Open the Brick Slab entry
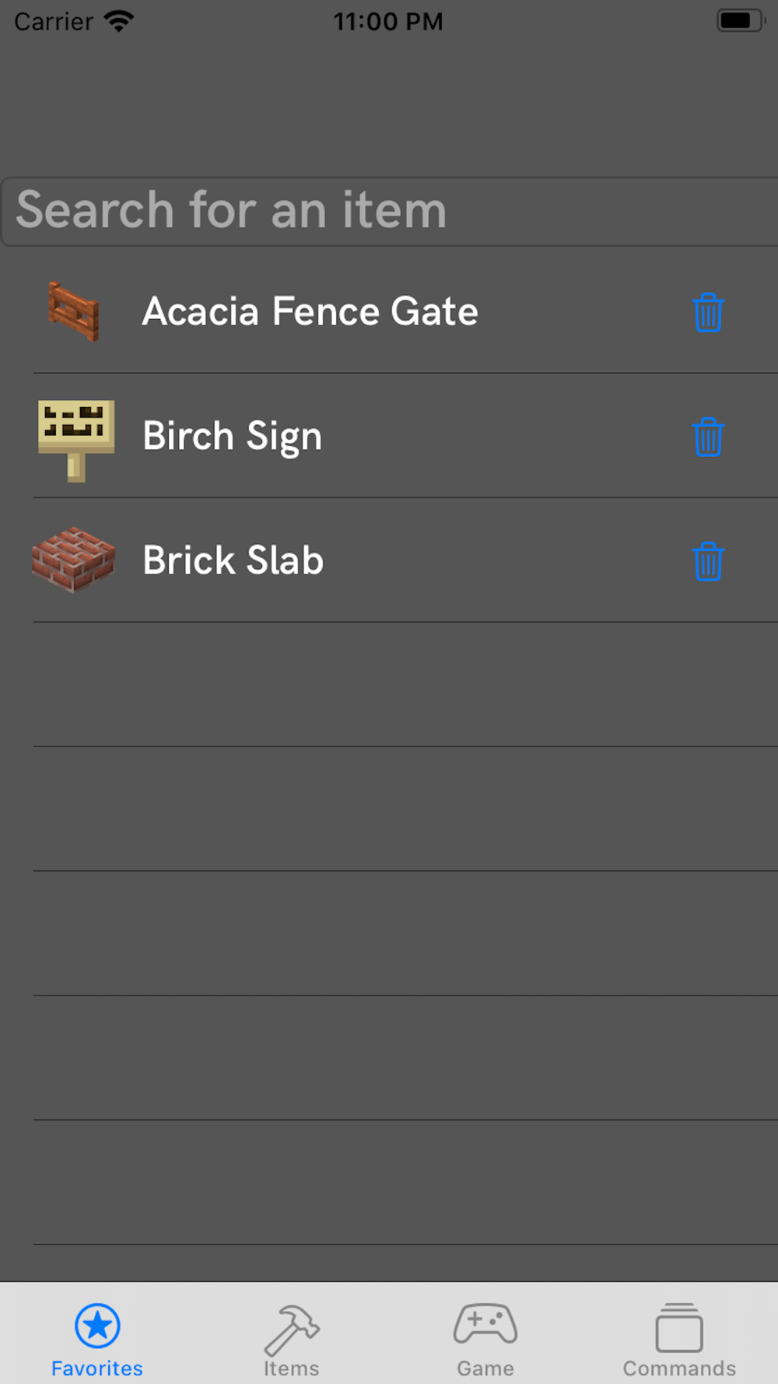778x1384 pixels. tap(389, 560)
